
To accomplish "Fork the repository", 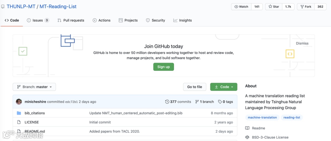I will tap(306, 7).
